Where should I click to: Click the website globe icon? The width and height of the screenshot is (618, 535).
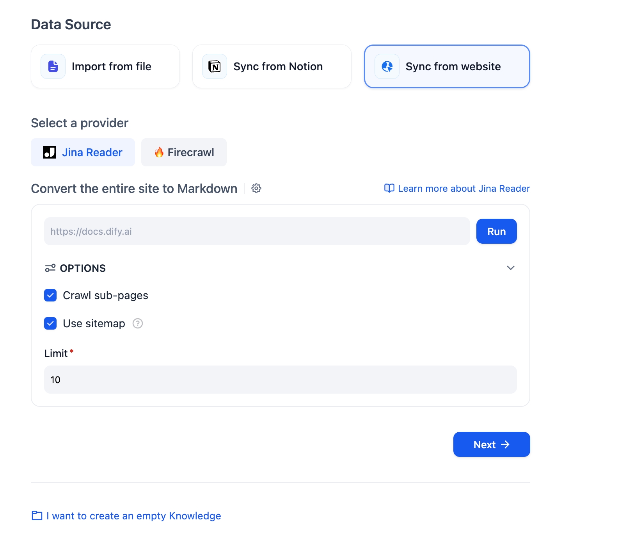tap(387, 66)
